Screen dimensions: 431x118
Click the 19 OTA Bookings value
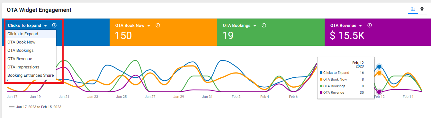point(228,35)
